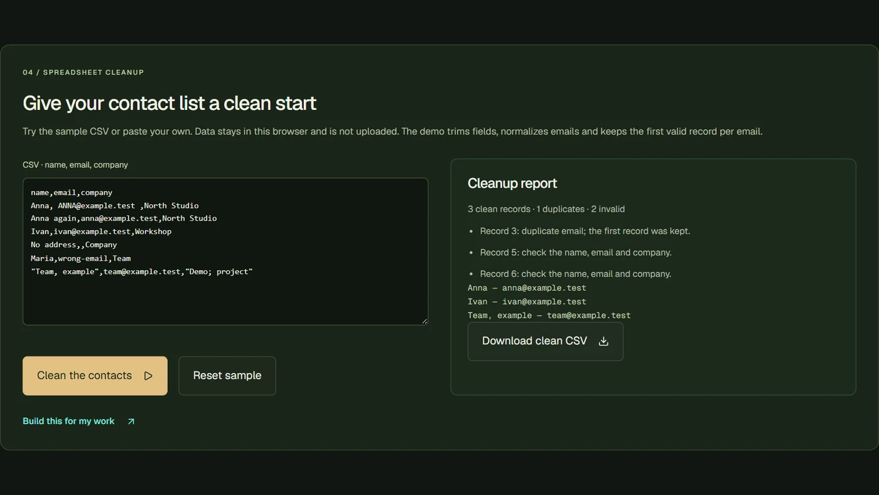Click the Download clean CSV label
The width and height of the screenshot is (879, 495).
pos(534,341)
